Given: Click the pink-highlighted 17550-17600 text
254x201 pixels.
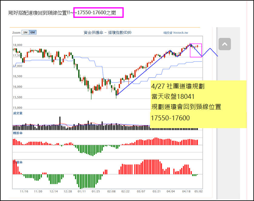Looking at the screenshot, I should point(99,13).
